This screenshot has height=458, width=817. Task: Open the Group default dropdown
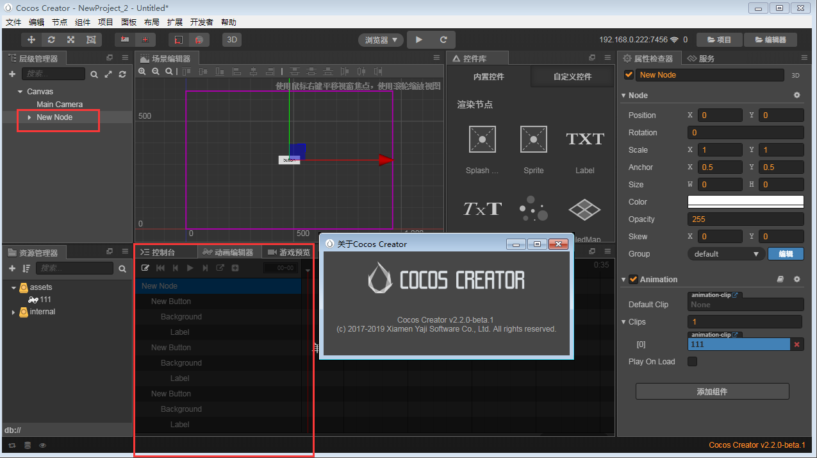[x=726, y=253]
